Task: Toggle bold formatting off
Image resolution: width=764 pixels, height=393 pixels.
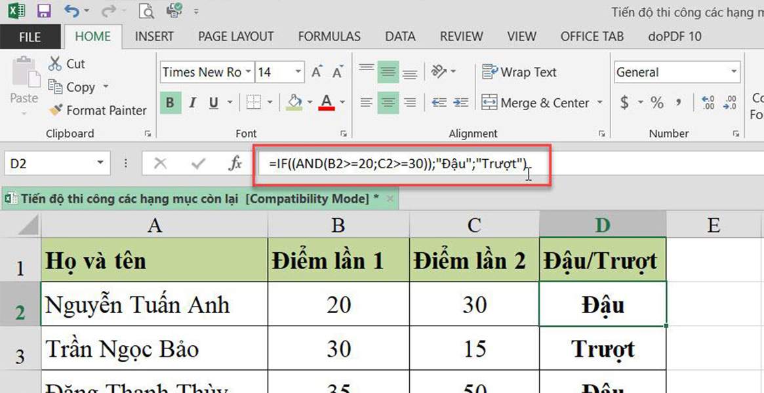Action: [170, 103]
